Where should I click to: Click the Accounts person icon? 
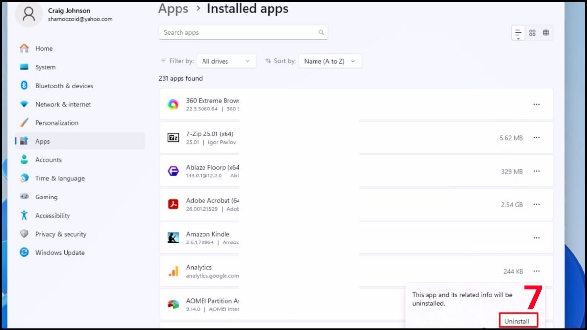click(24, 160)
